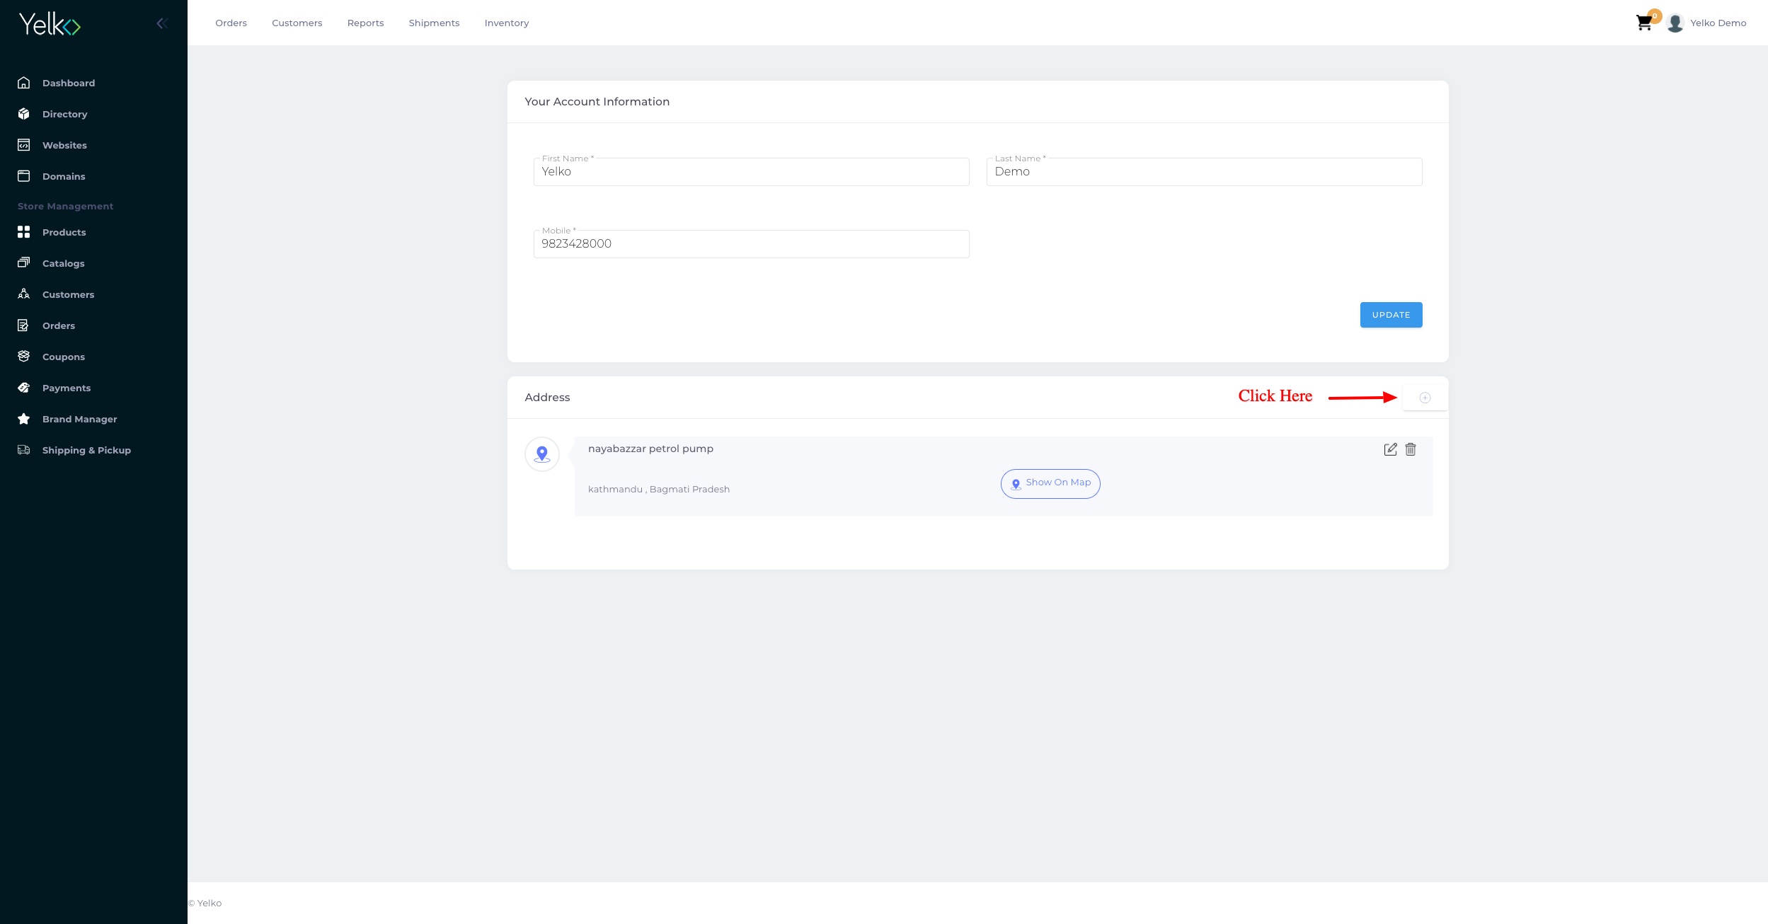Click the address location pin icon
This screenshot has width=1768, height=924.
pyautogui.click(x=542, y=454)
